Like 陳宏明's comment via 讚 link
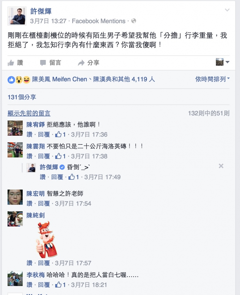The image size is (240, 295). (29, 203)
